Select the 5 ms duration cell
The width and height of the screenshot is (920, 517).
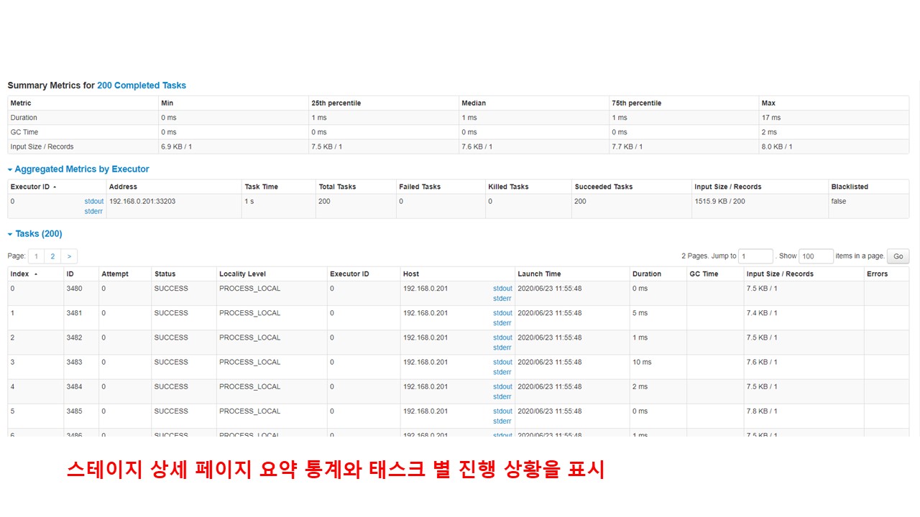658,318
